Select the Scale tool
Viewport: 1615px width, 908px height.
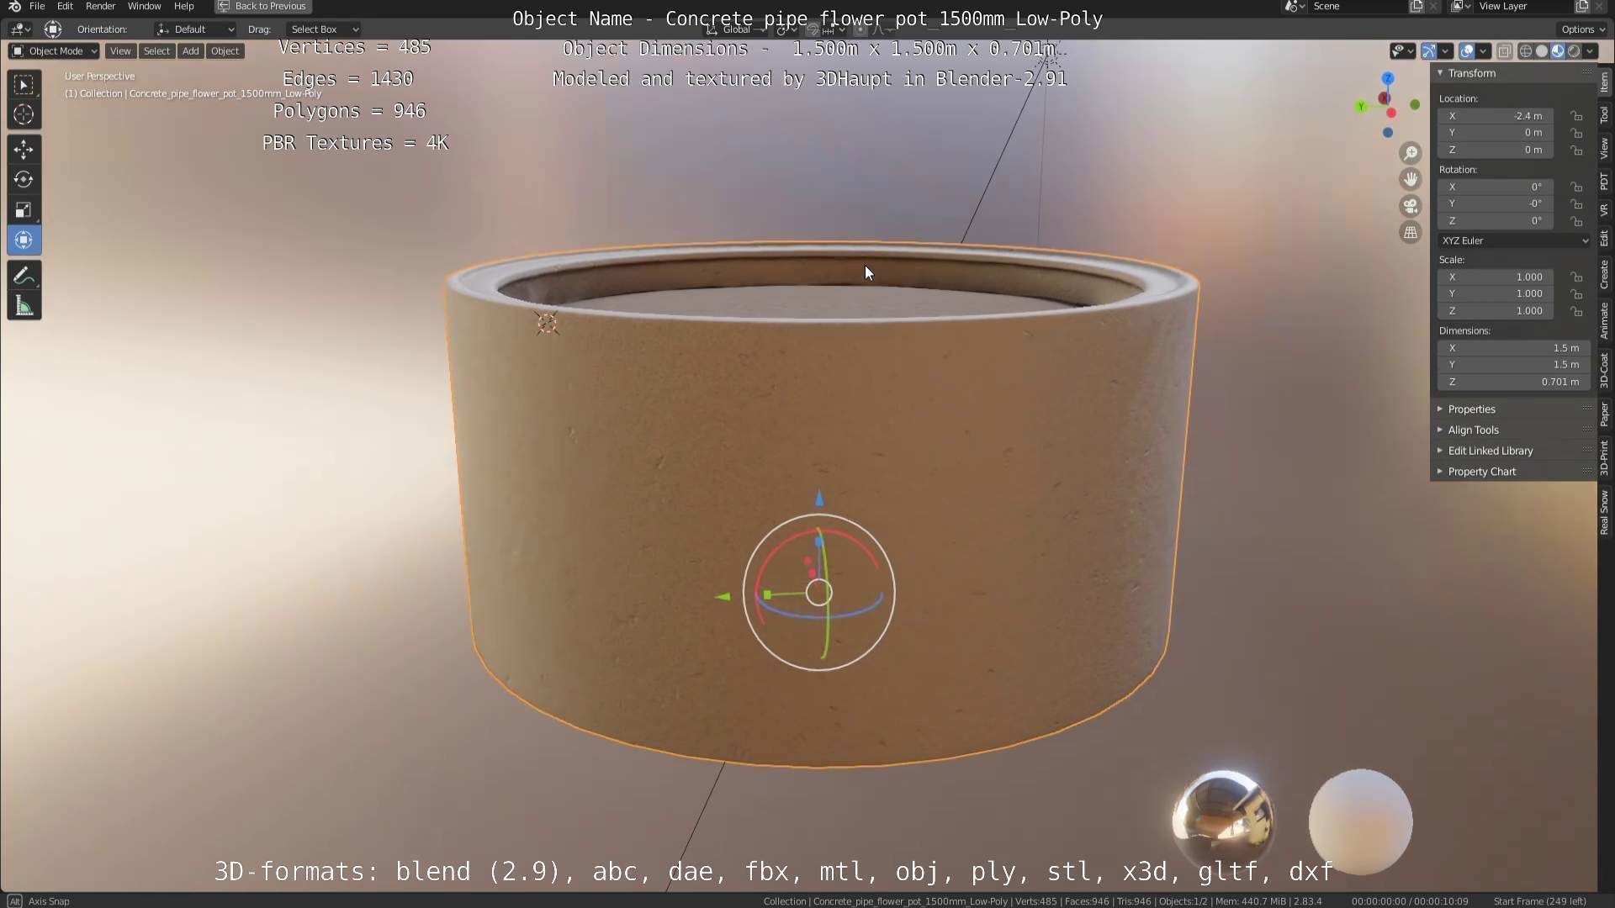point(24,210)
